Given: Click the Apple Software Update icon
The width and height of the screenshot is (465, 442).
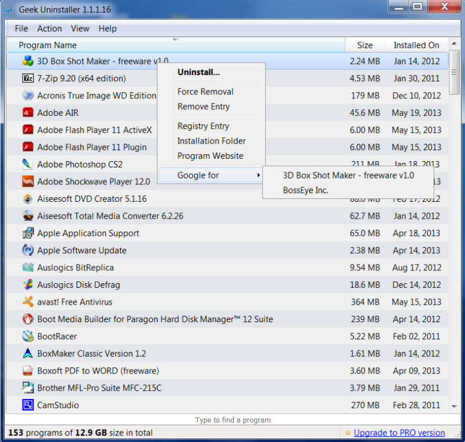Looking at the screenshot, I should pyautogui.click(x=28, y=250).
